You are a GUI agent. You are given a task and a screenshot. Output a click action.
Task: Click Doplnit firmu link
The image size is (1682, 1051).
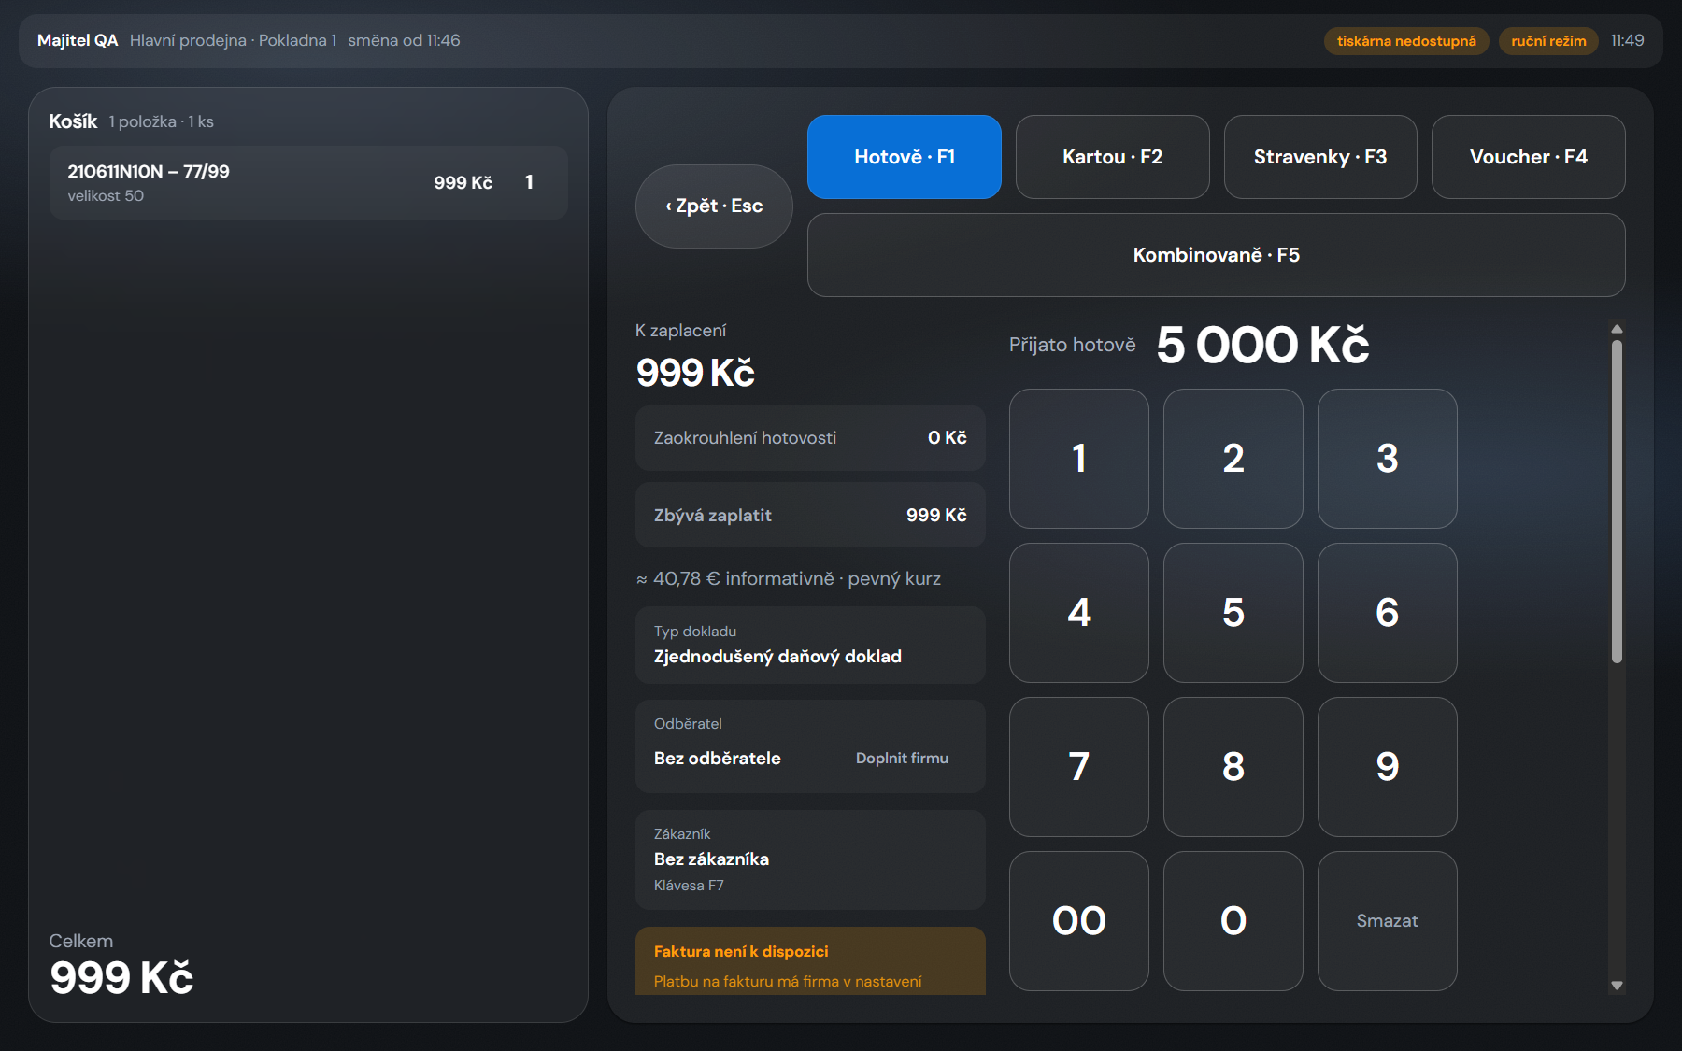coord(902,759)
